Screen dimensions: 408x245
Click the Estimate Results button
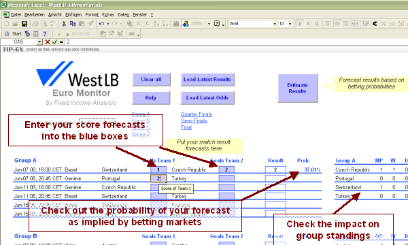(298, 88)
